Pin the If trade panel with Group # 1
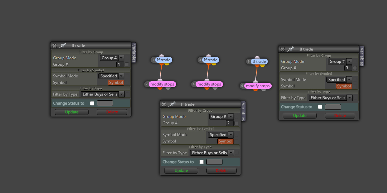Image resolution: width=387 pixels, height=193 pixels. [62, 45]
